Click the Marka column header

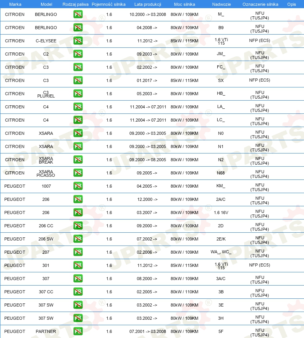pyautogui.click(x=15, y=4)
